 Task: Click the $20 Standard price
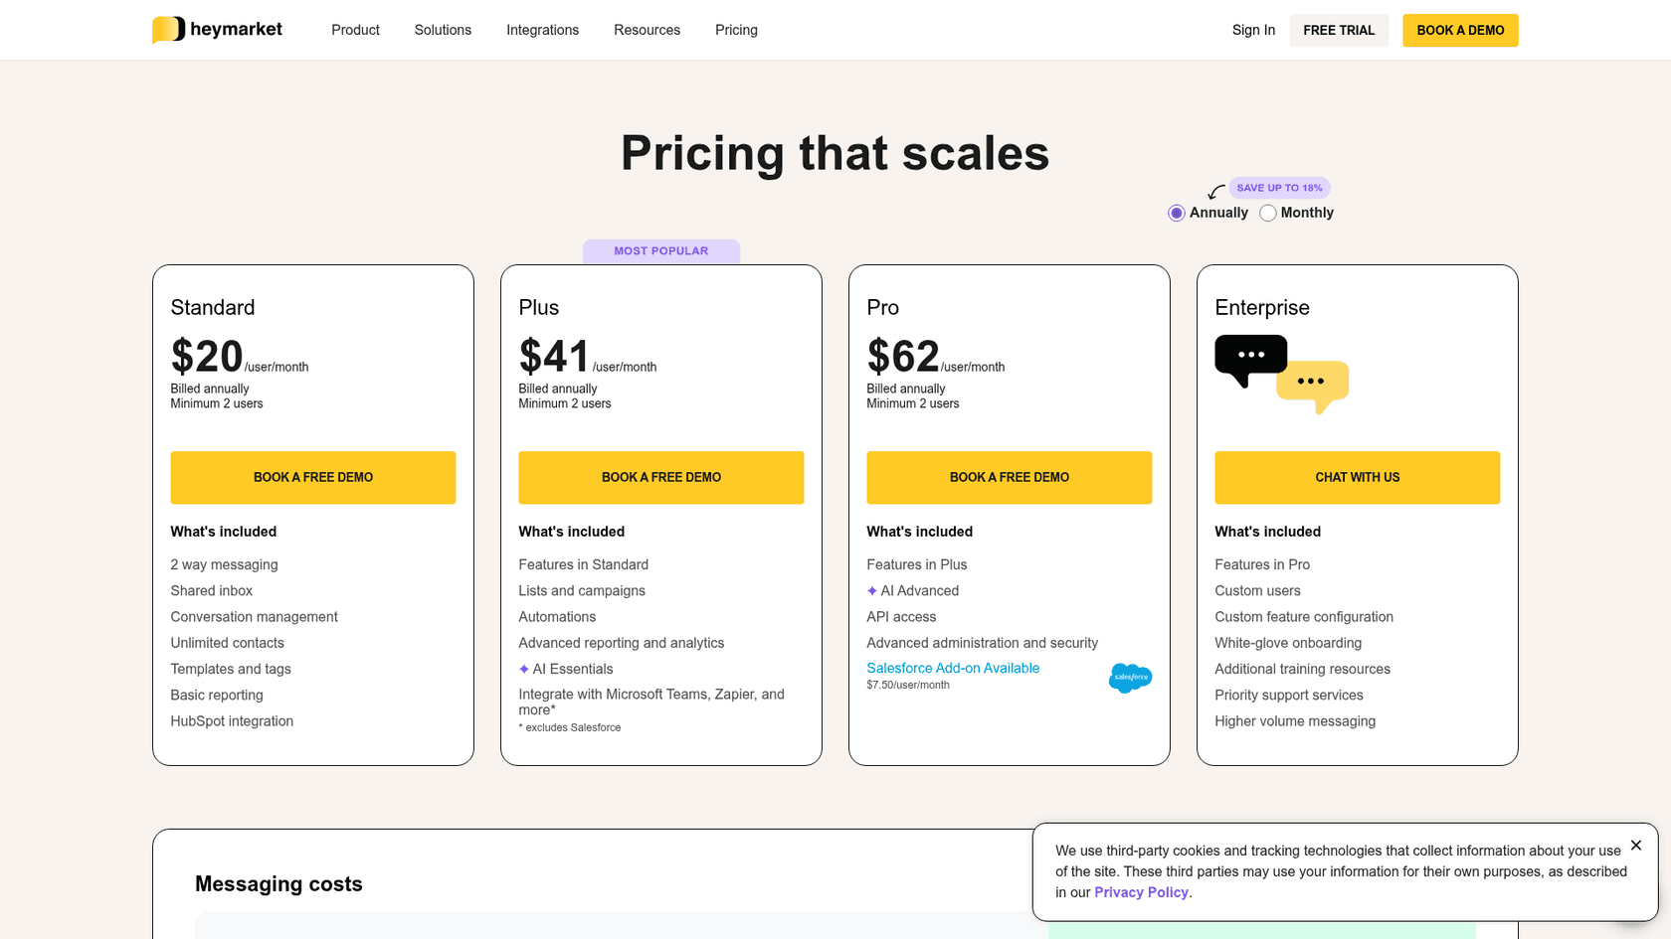coord(207,356)
